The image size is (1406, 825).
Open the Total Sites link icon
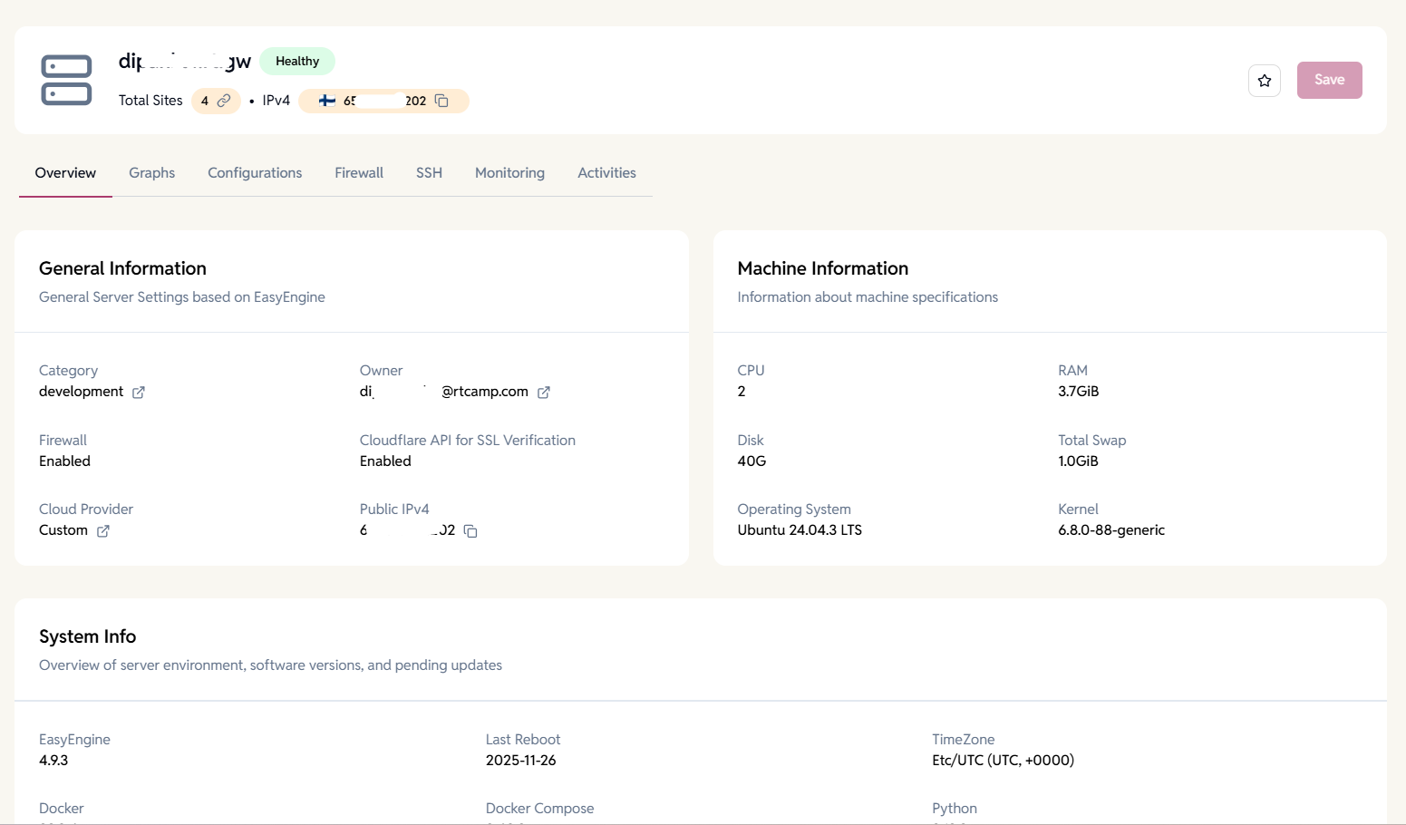tap(224, 101)
